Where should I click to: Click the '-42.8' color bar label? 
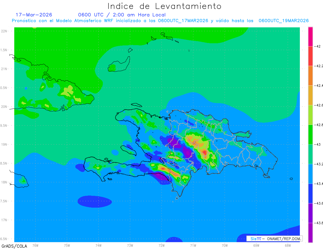(319, 125)
